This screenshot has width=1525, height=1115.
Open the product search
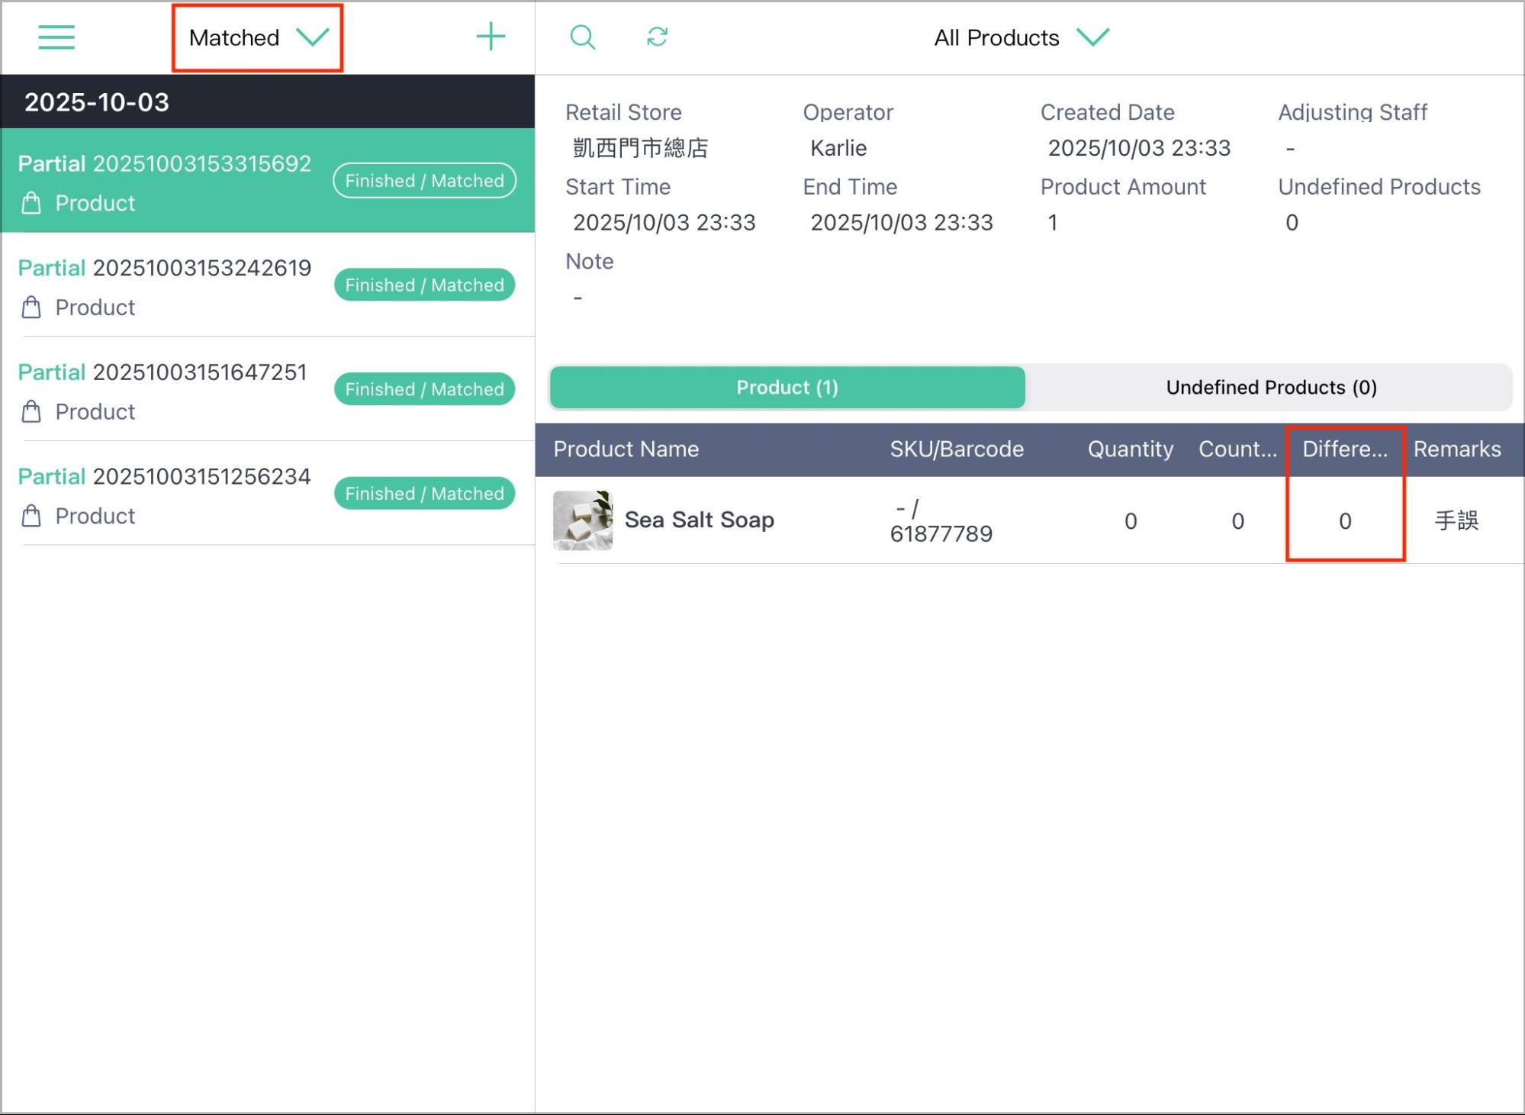coord(583,37)
